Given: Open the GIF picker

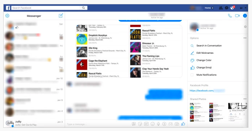Looking at the screenshot, I should click(x=146, y=124).
